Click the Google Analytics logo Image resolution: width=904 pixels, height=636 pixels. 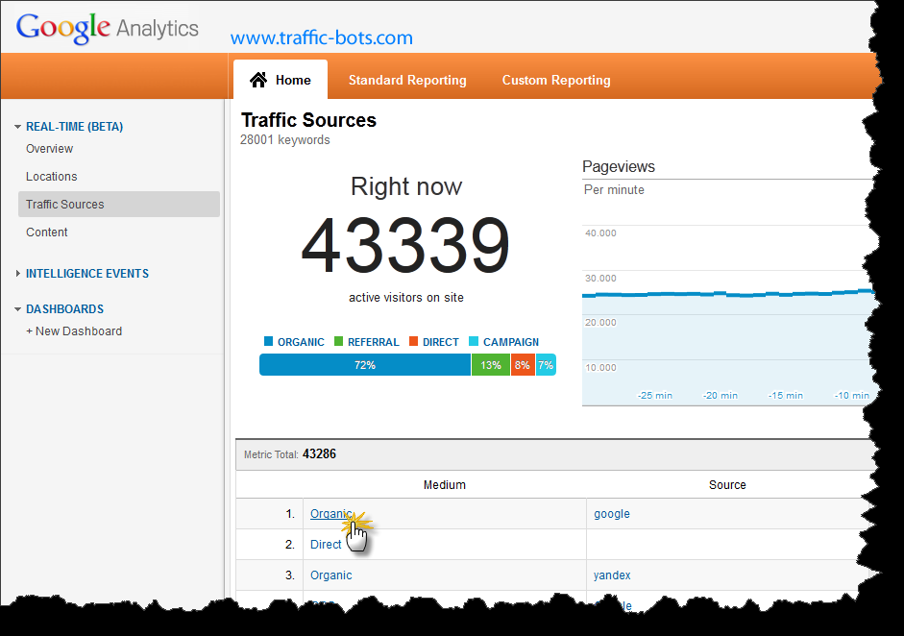tap(108, 27)
